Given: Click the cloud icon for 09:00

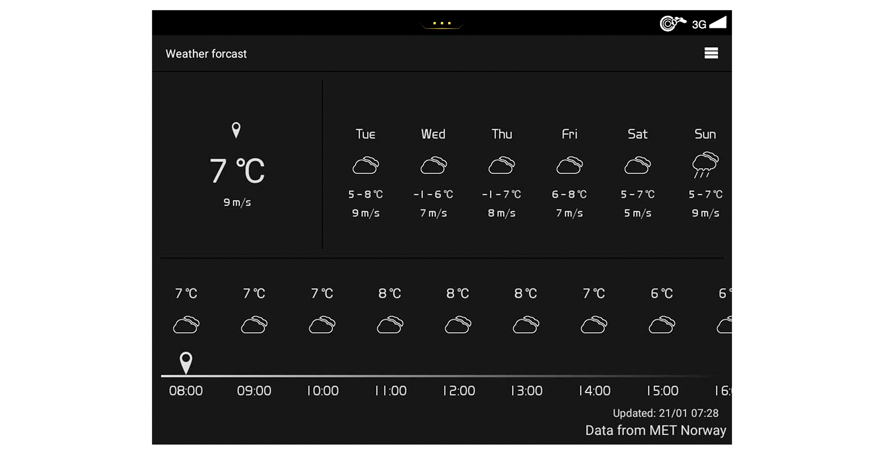Looking at the screenshot, I should click(x=254, y=325).
